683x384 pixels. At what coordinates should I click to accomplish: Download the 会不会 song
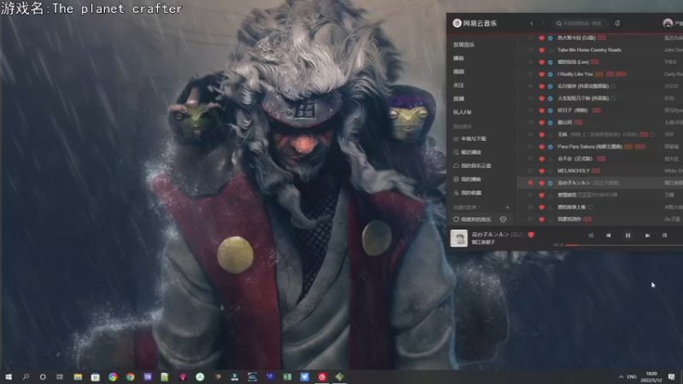(550, 159)
